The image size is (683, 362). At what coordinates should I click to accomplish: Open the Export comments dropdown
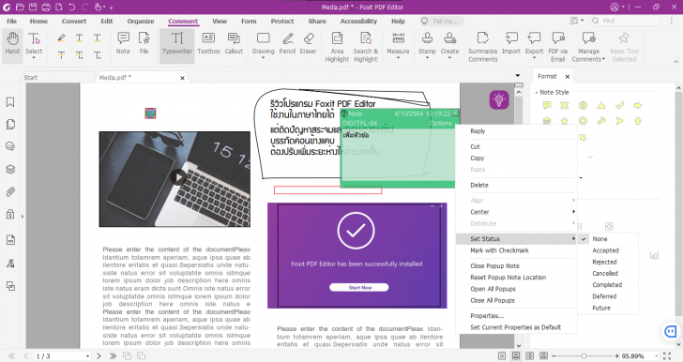pos(534,57)
